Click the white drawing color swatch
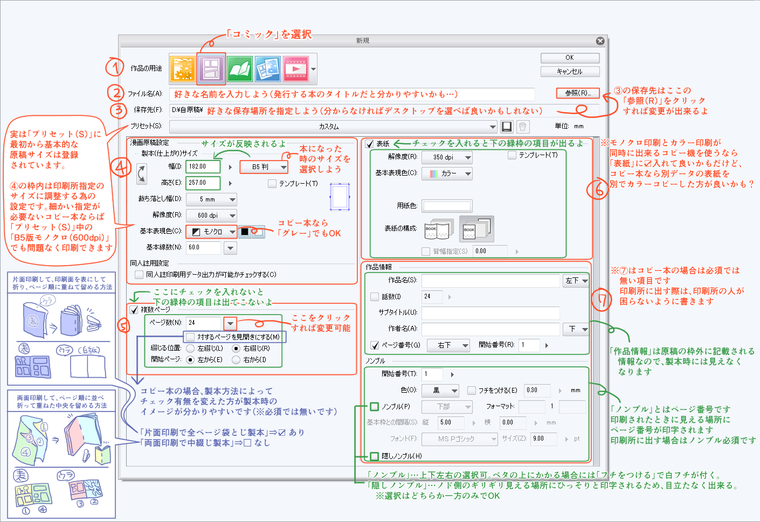The height and width of the screenshot is (522, 760). [259, 232]
